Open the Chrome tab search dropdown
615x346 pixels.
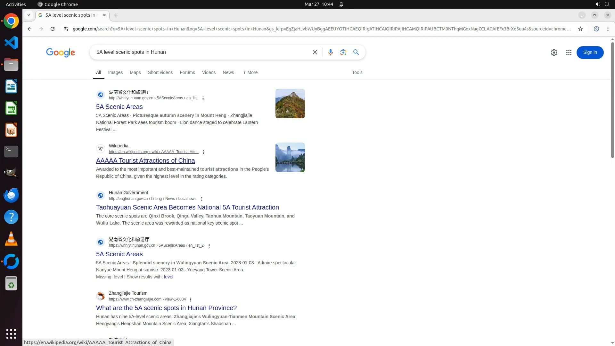pyautogui.click(x=29, y=15)
